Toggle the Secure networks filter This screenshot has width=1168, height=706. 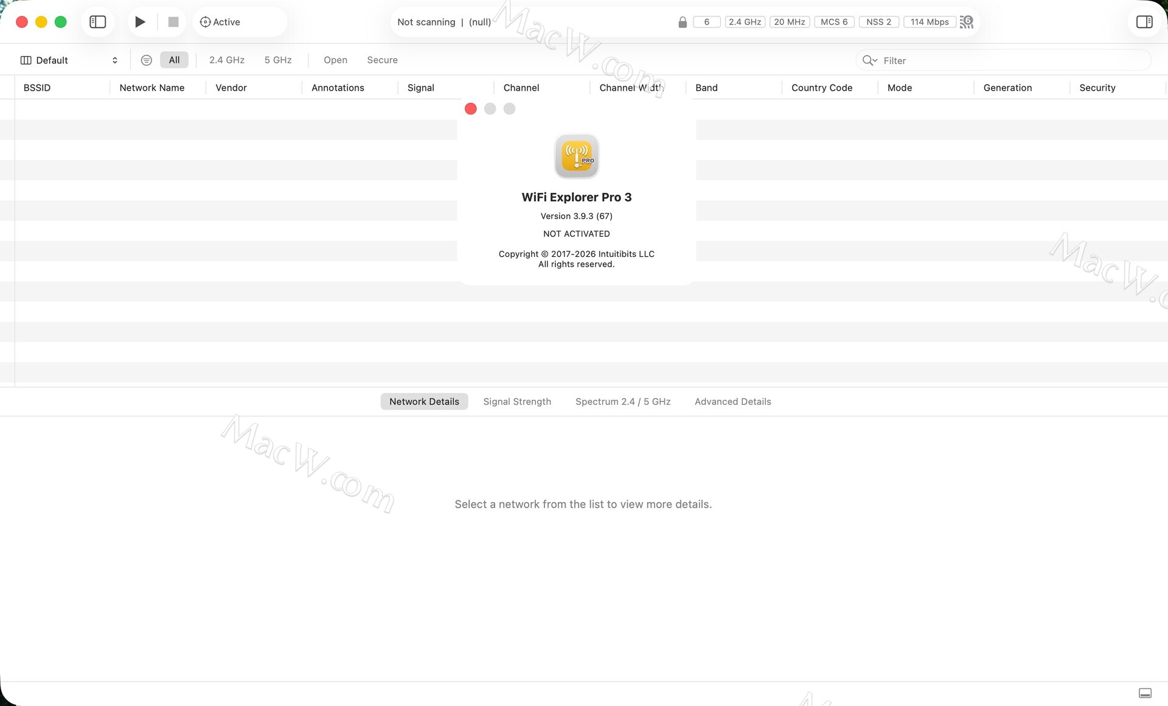[382, 60]
